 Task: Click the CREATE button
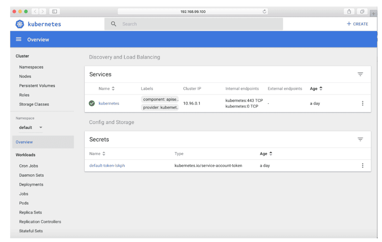(x=357, y=24)
